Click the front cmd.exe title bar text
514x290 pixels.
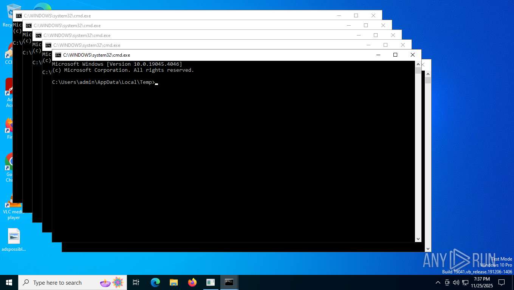[97, 55]
